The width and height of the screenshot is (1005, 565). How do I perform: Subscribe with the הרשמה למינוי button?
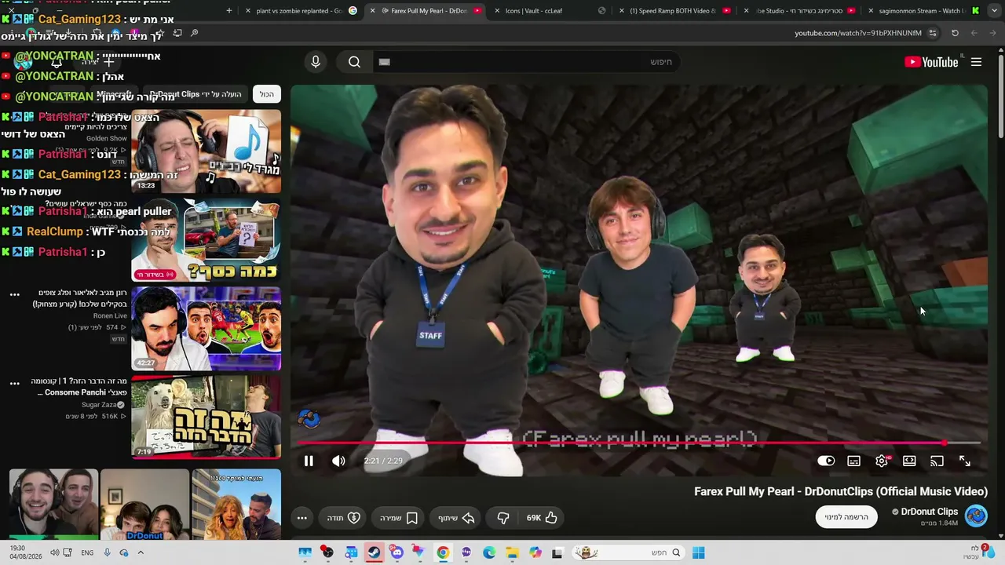tap(846, 517)
